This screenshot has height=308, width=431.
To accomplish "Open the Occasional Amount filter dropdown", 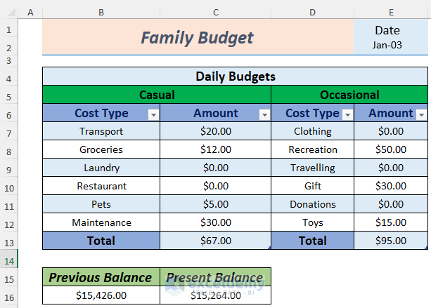I will click(x=421, y=114).
